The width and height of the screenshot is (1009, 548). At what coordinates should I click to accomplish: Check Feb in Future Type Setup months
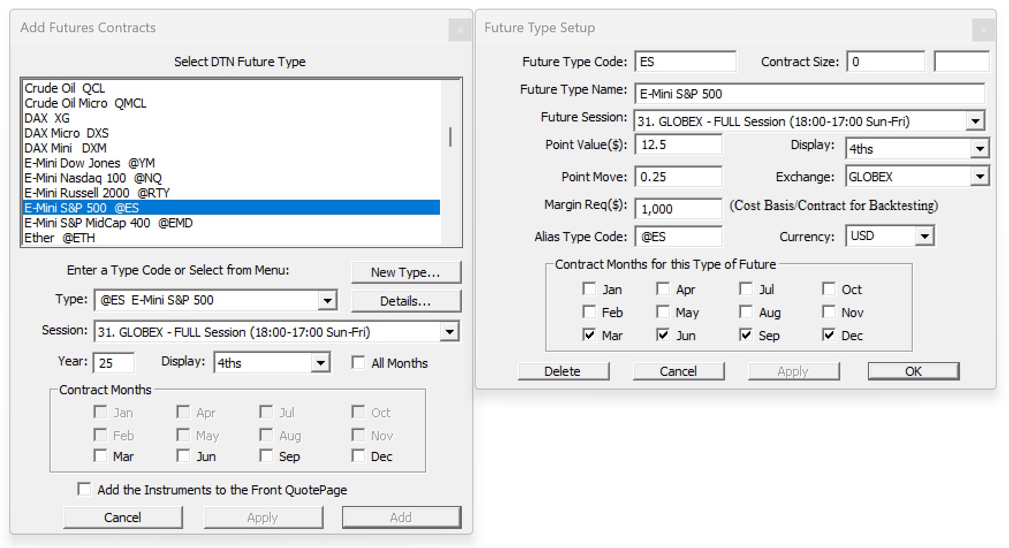click(589, 312)
